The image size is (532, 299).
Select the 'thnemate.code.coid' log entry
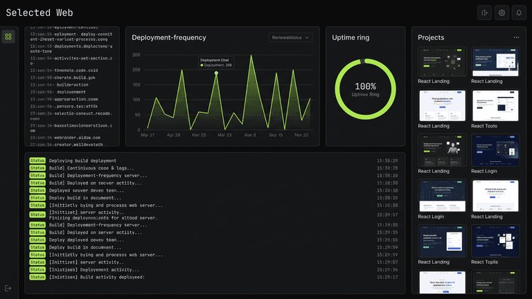[x=64, y=71]
